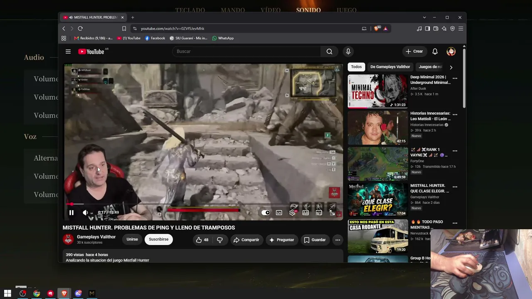Go back in browser history
Image resolution: width=532 pixels, height=299 pixels.
click(x=64, y=29)
